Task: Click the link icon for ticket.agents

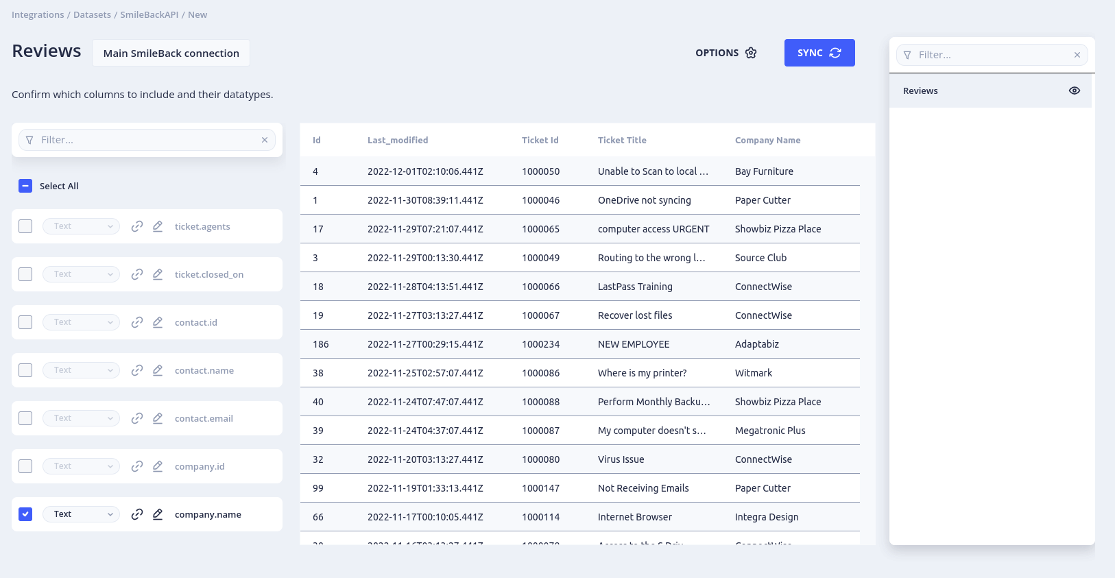Action: 137,226
